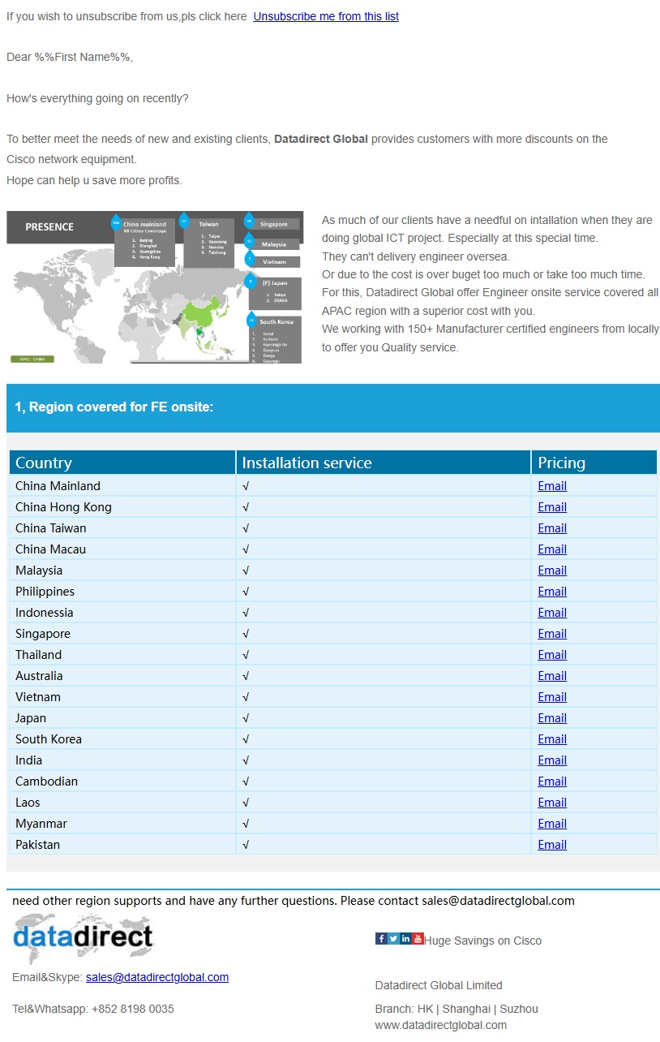The width and height of the screenshot is (660, 1042).
Task: Open Email pricing link for Vietnam
Action: tap(552, 697)
